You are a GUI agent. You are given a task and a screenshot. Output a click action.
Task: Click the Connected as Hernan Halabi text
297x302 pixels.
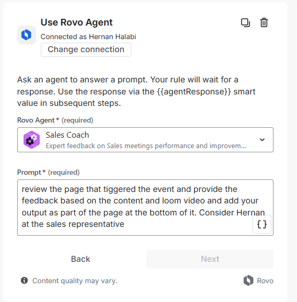tap(88, 37)
